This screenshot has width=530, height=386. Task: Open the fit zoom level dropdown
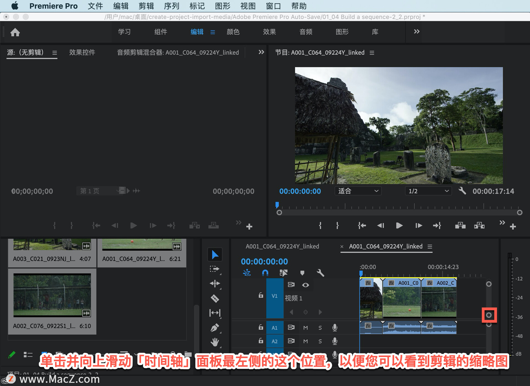(x=358, y=191)
